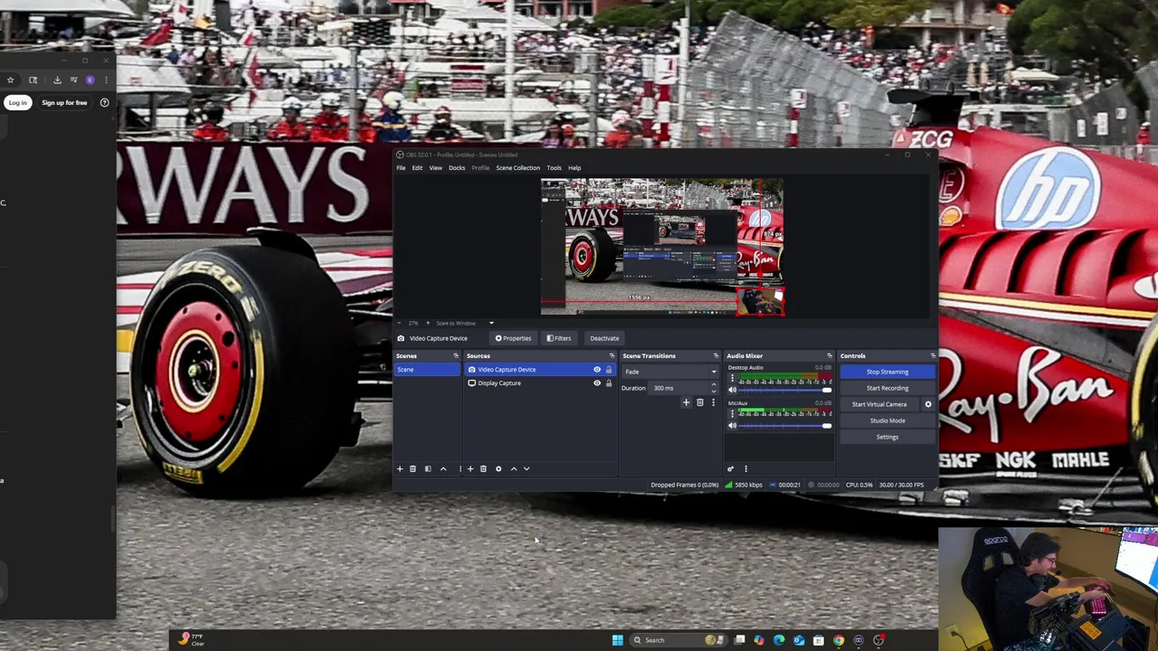1158x651 pixels.
Task: Undock the Sources panel icon
Action: [x=612, y=355]
